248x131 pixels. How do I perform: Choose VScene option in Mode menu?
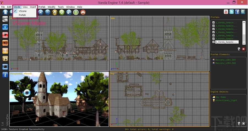23,11
